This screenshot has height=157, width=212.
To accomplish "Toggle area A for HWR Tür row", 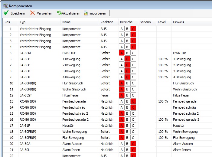I will pos(122,53).
